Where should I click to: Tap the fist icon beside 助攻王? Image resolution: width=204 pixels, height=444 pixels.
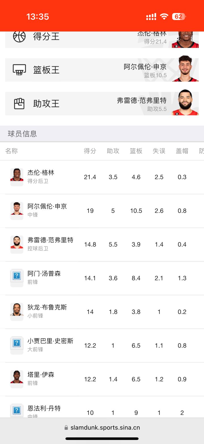point(19,104)
